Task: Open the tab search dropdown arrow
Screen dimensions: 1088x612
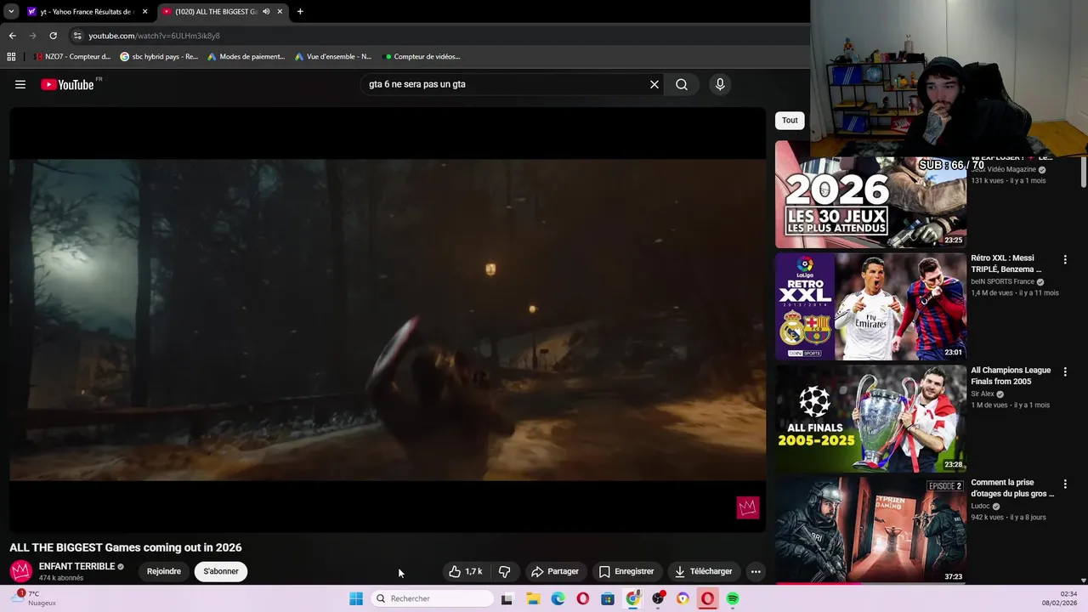Action: pos(10,11)
